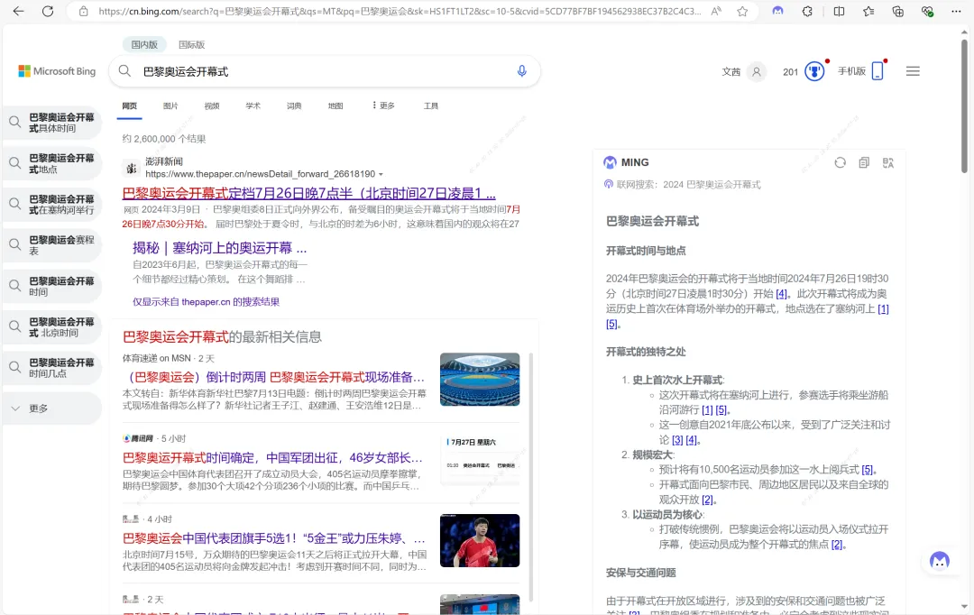The height and width of the screenshot is (615, 974).
Task: Open the dropdown arrow beside thepaper.cn URL
Action: tap(382, 175)
